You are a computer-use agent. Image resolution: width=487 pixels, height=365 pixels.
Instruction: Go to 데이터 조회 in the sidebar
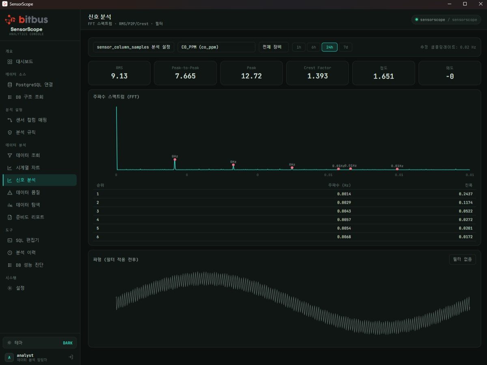[39, 156]
